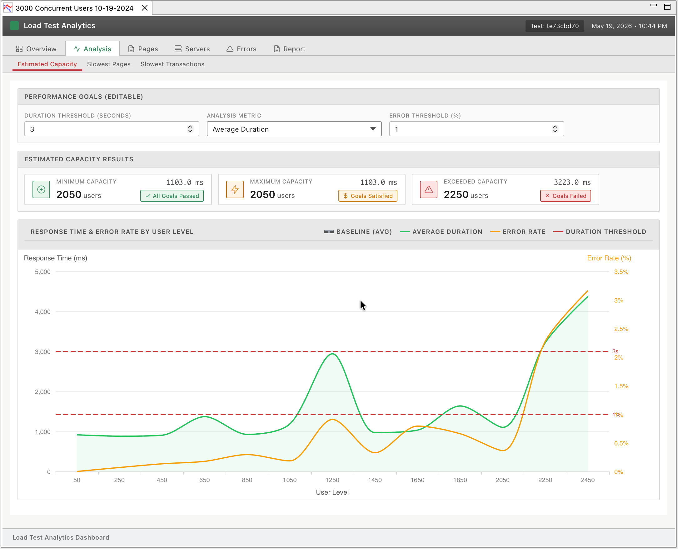Click the Goals Failed badge

[566, 196]
